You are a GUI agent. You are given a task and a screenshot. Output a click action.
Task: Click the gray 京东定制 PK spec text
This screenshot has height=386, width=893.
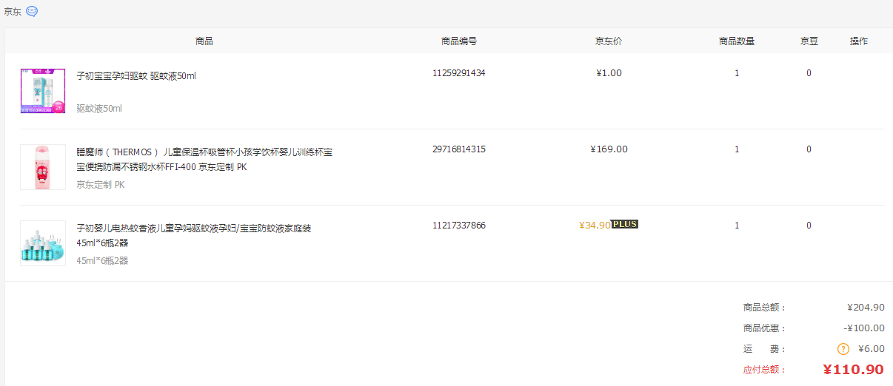(x=101, y=185)
